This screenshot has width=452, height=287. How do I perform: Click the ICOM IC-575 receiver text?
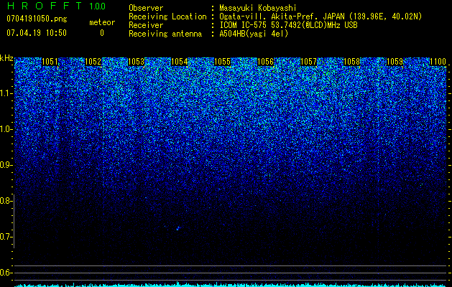click(x=288, y=25)
